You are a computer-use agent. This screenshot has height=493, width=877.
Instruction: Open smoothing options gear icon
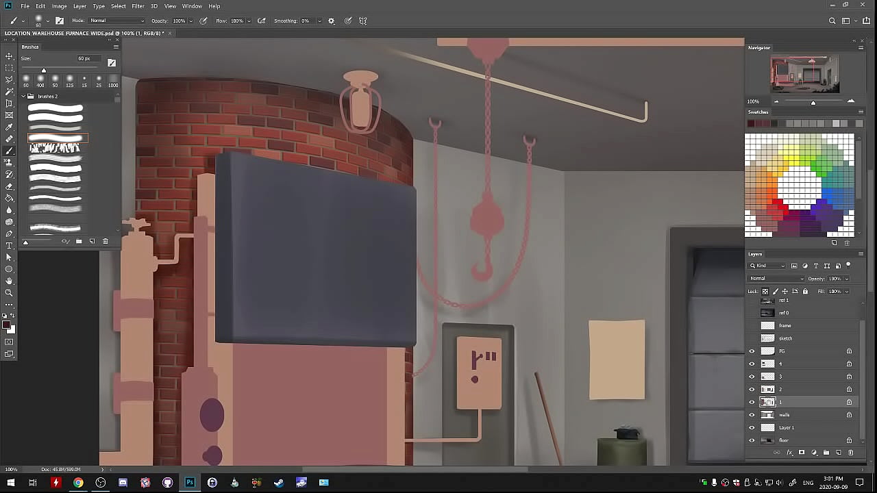coord(332,21)
